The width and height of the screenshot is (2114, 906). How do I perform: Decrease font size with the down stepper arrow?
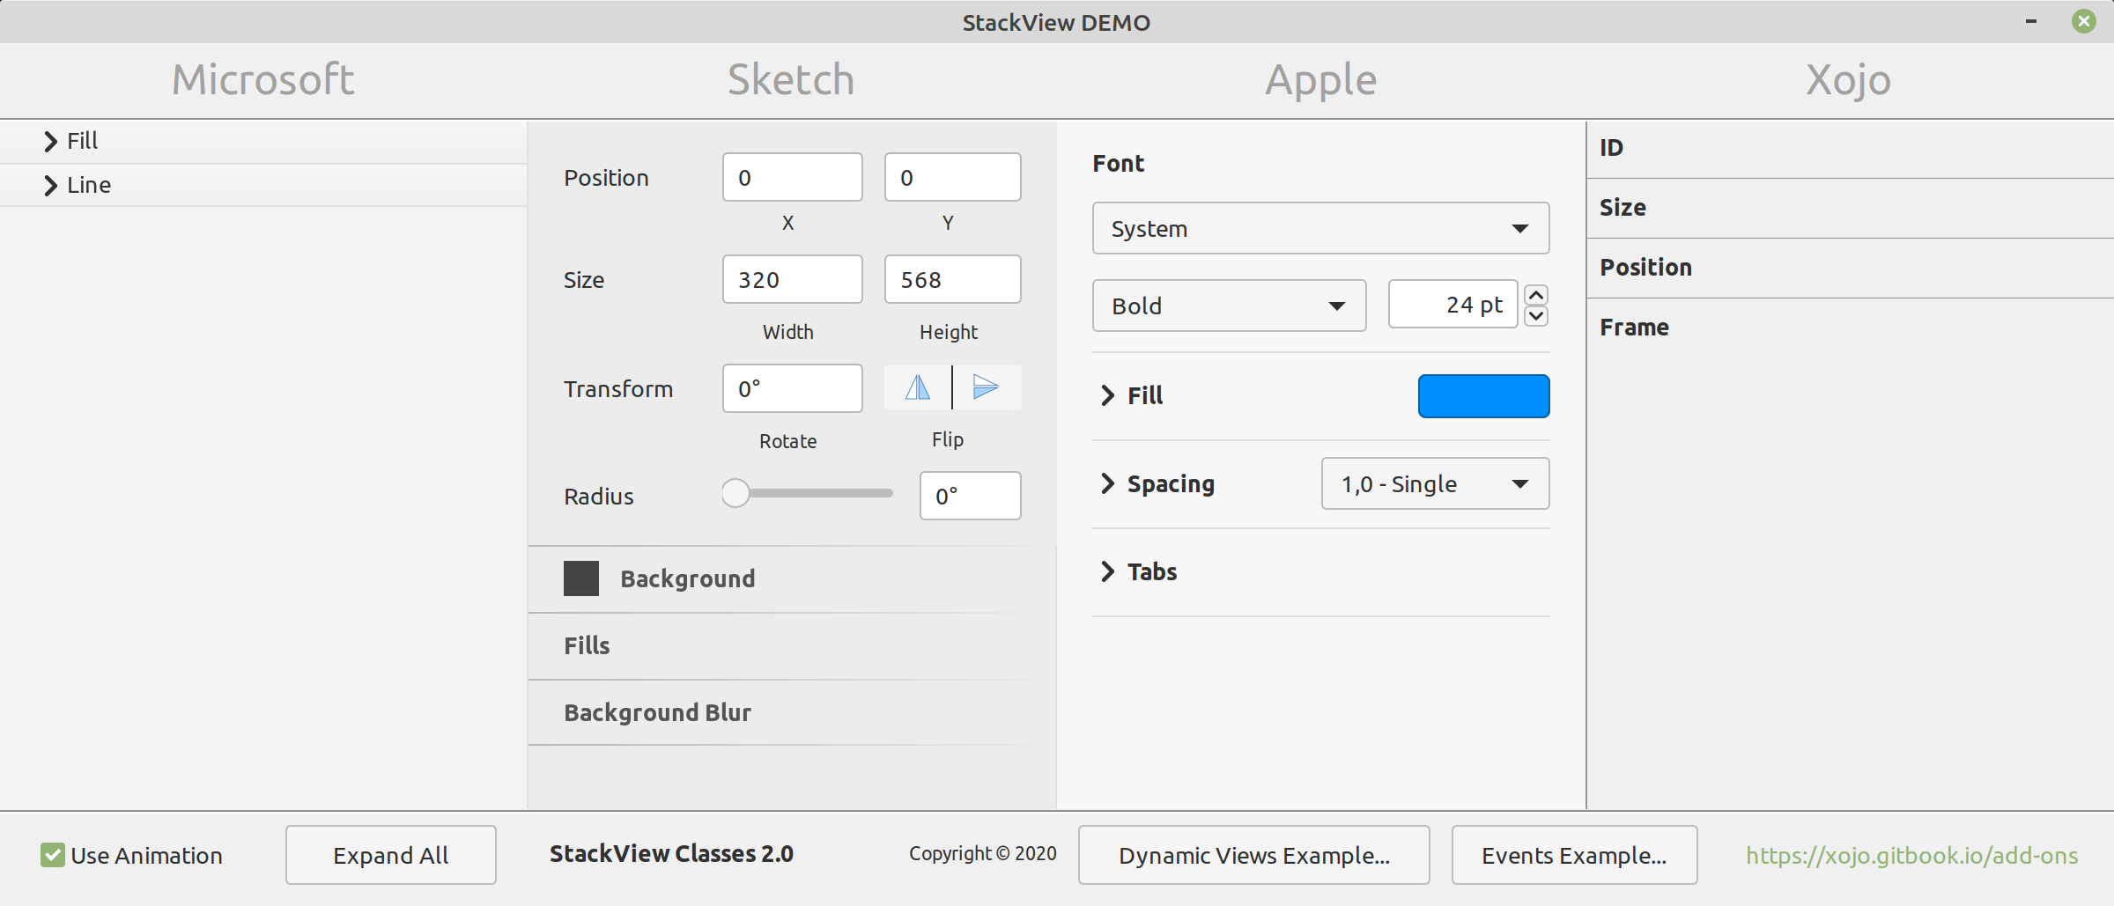pos(1536,316)
